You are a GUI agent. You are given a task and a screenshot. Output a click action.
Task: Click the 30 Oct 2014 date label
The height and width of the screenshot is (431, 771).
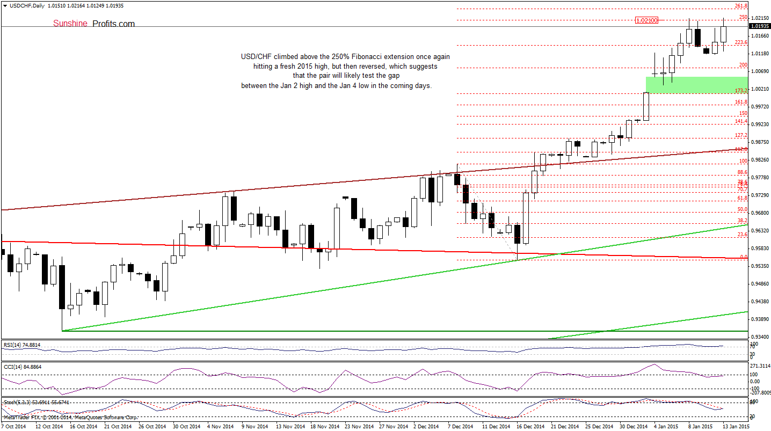[186, 427]
